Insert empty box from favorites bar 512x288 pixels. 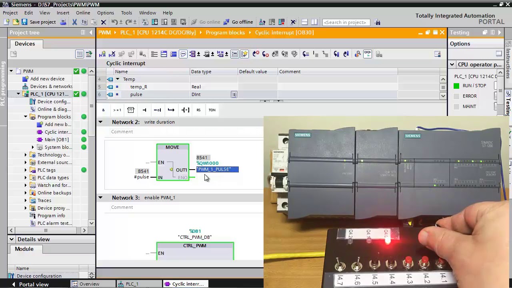130,110
